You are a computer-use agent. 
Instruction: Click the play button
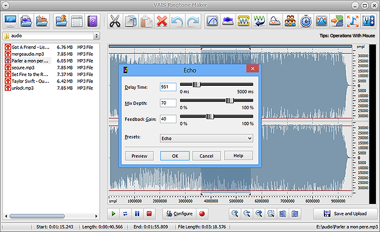[113, 214]
